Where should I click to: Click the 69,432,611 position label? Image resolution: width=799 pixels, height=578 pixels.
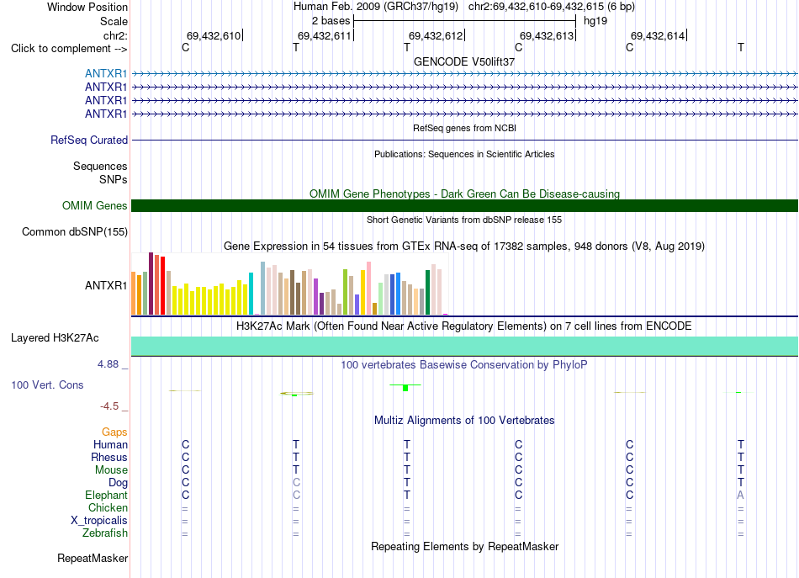(324, 35)
